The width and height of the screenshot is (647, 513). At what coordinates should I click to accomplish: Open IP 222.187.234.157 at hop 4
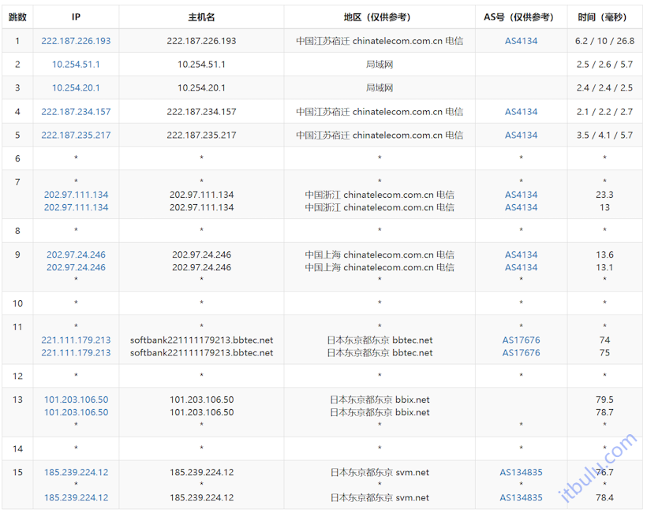[x=76, y=111]
